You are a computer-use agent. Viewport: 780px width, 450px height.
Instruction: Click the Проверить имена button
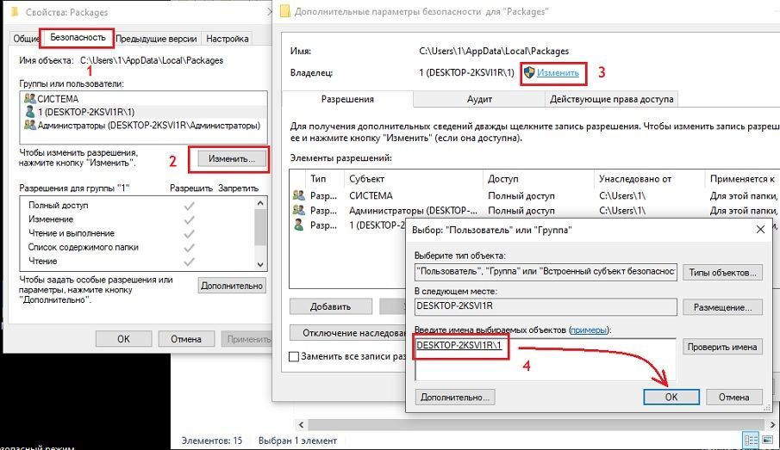pos(722,347)
